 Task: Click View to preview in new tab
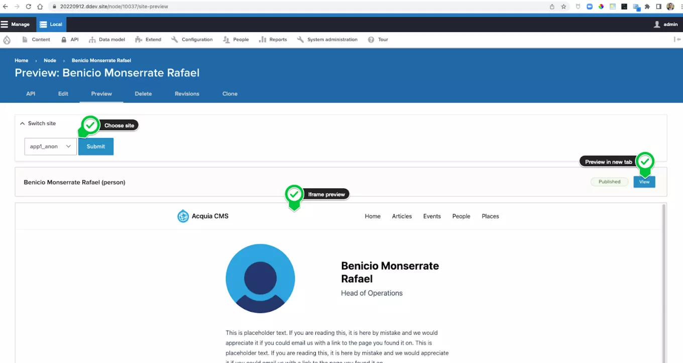point(644,182)
